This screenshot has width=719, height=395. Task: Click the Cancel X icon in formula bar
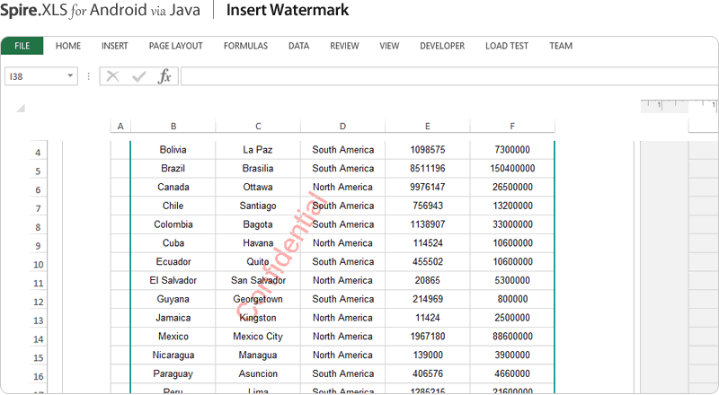(112, 77)
